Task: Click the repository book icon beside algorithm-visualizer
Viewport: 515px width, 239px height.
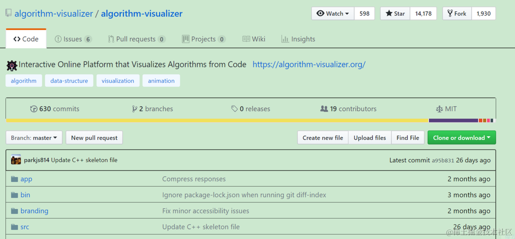Action: pos(9,13)
